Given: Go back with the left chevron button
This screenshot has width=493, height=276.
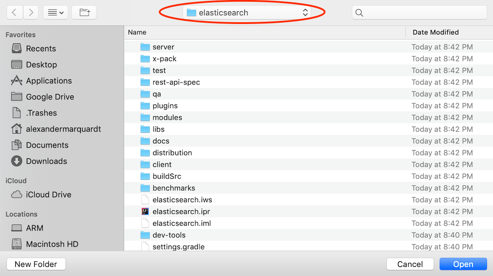Looking at the screenshot, I should pos(14,13).
